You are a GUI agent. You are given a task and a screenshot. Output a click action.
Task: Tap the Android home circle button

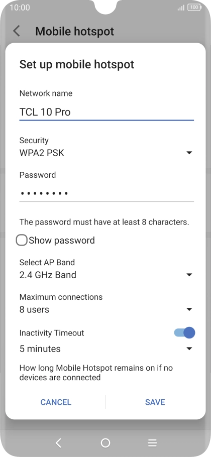click(105, 443)
